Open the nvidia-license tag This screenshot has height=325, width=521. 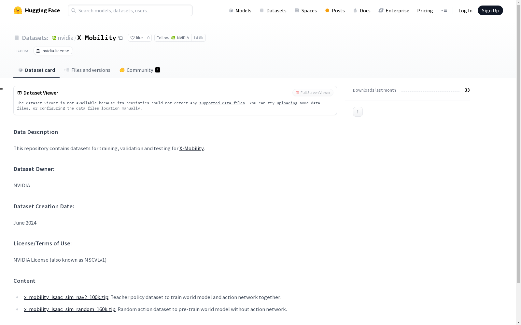coord(53,51)
